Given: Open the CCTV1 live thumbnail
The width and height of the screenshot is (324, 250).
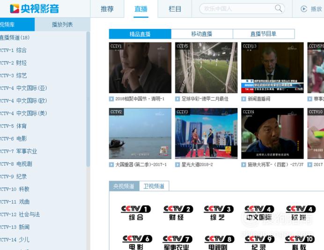Looking at the screenshot, I should pos(140,67).
